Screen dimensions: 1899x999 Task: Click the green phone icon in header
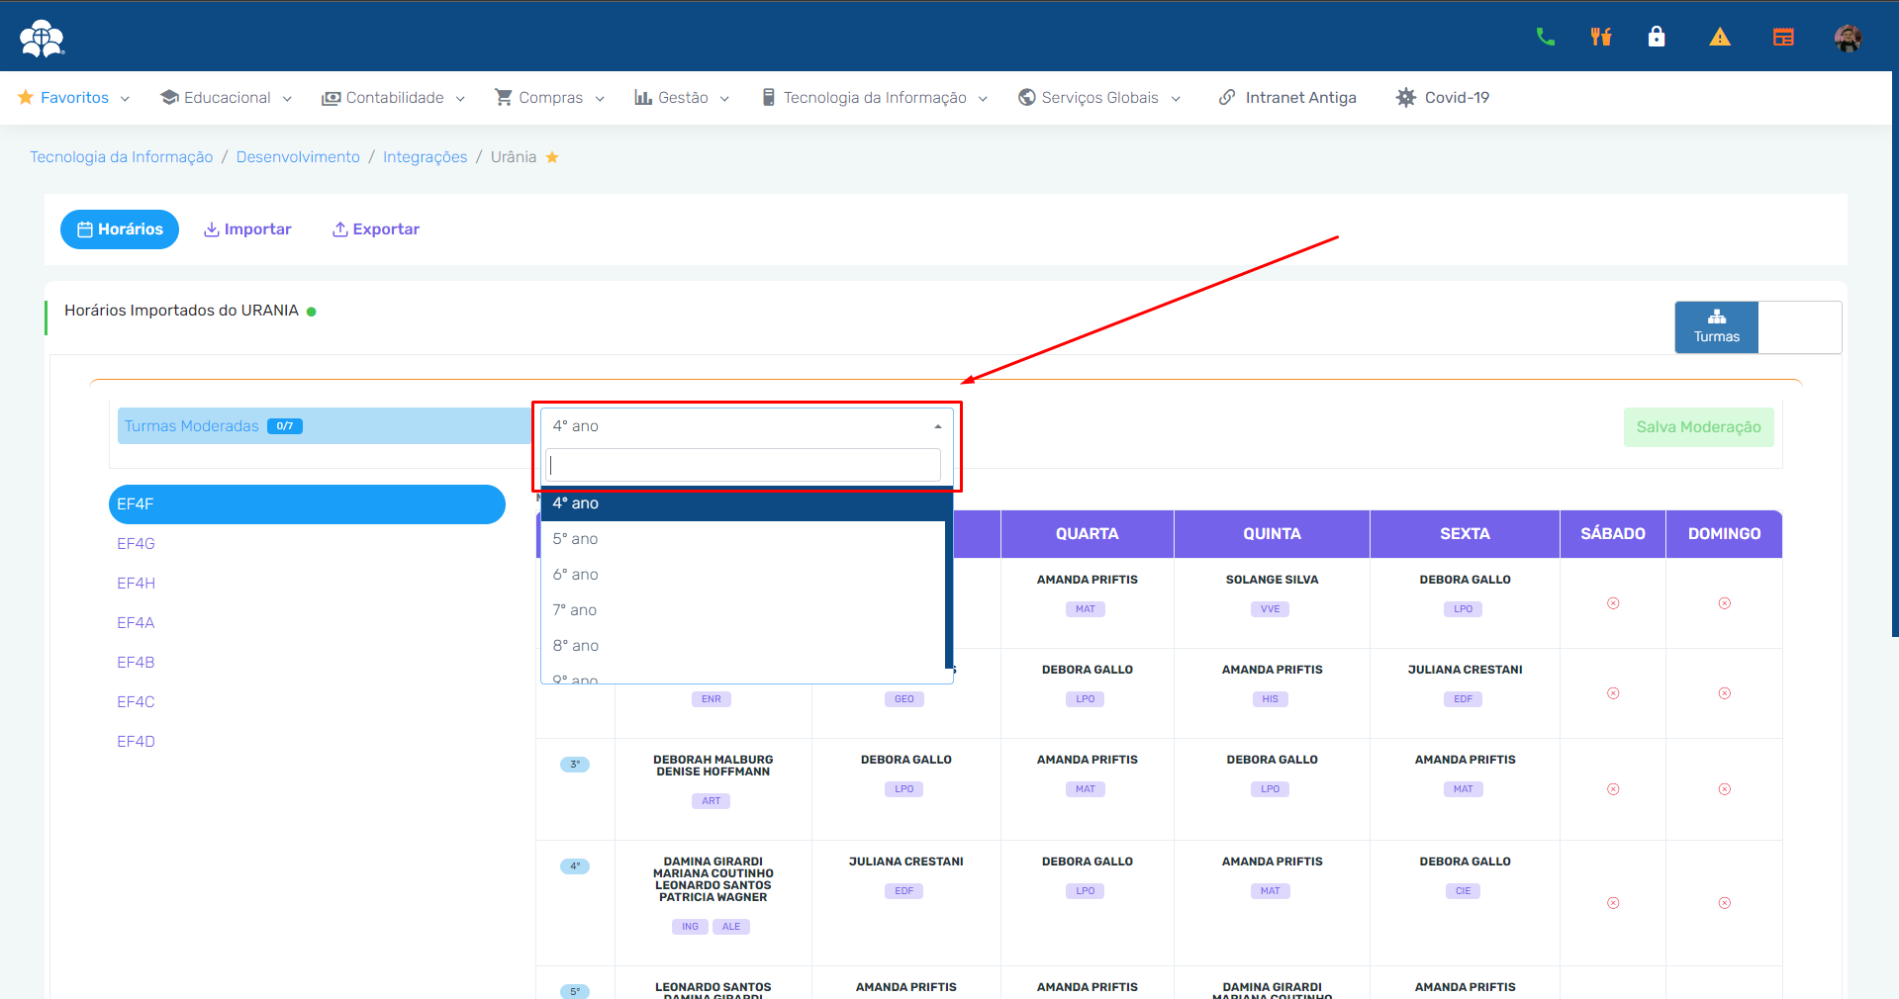pos(1545,38)
